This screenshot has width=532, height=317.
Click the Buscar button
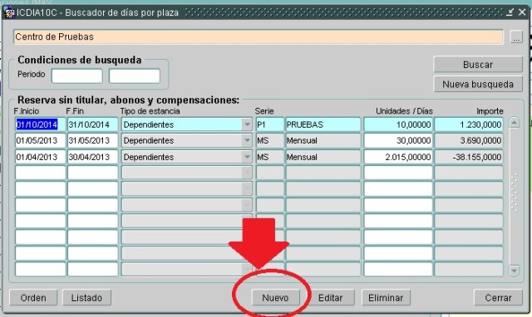pyautogui.click(x=478, y=65)
